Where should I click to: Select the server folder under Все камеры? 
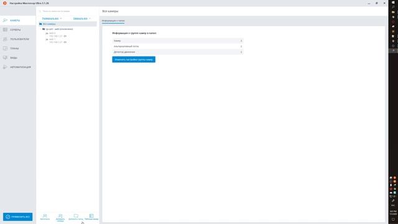click(x=60, y=29)
